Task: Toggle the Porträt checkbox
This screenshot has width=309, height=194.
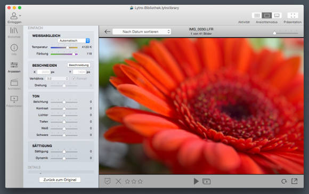Action: (x=74, y=78)
